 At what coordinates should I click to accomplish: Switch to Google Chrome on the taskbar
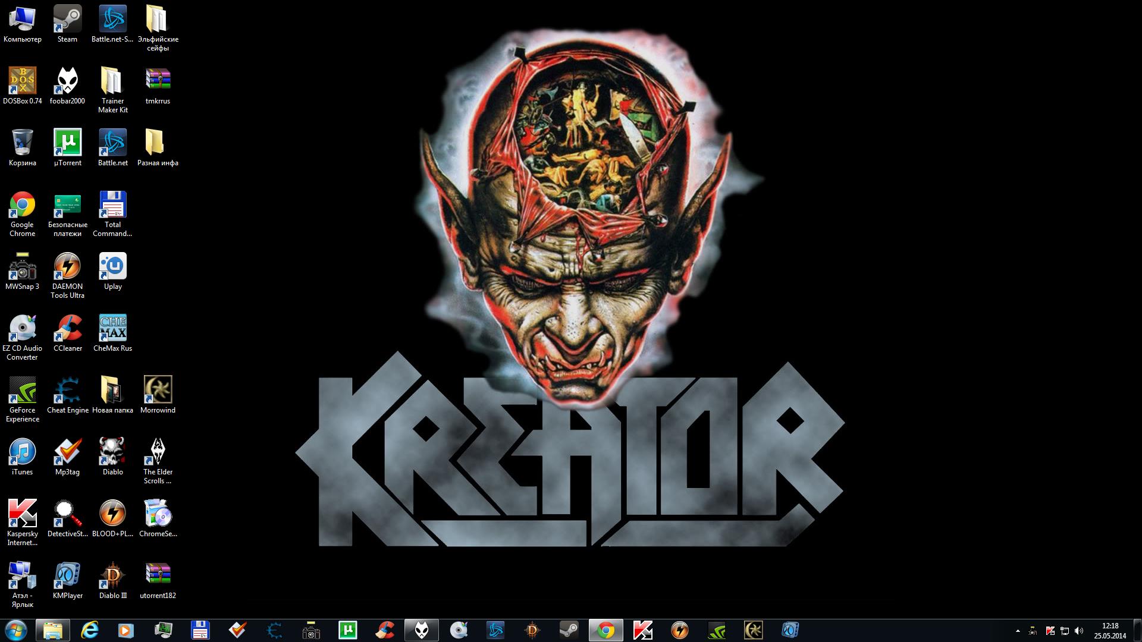(606, 630)
